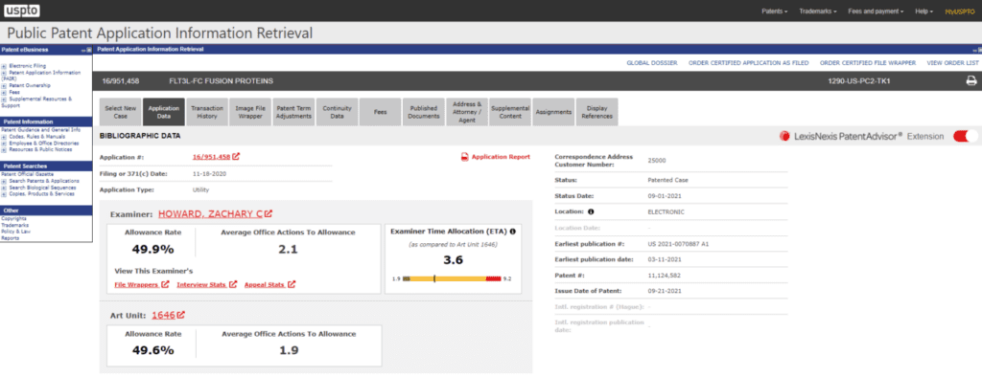The width and height of the screenshot is (982, 377).
Task: Open the Published Documents tab
Action: click(x=423, y=112)
